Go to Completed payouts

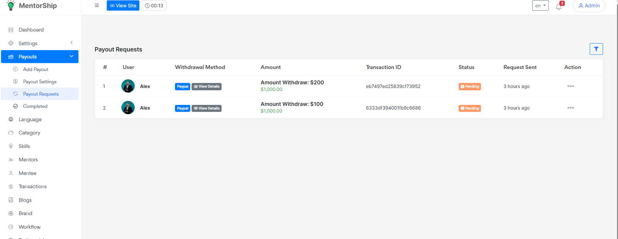(35, 106)
